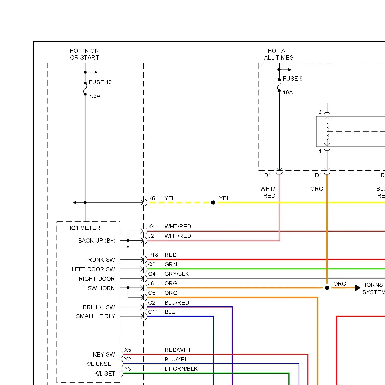Click the splice dot on orange horn wire
The image size is (385, 385).
[327, 288]
